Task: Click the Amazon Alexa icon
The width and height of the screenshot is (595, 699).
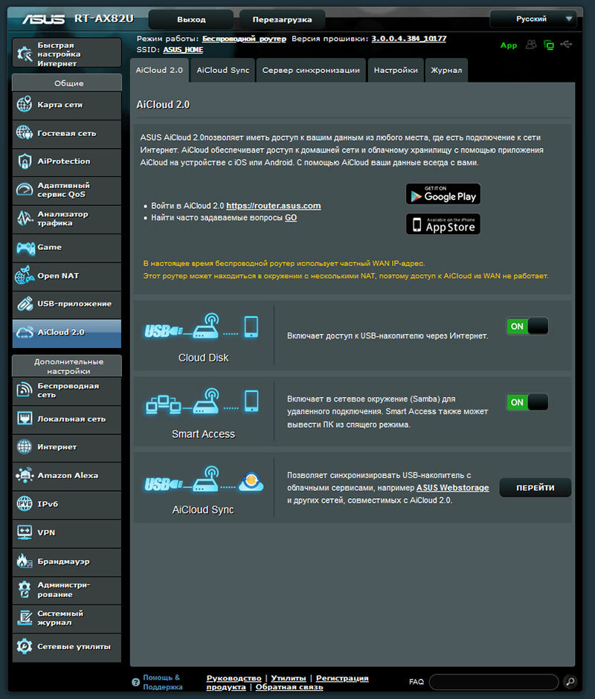Action: tap(25, 475)
